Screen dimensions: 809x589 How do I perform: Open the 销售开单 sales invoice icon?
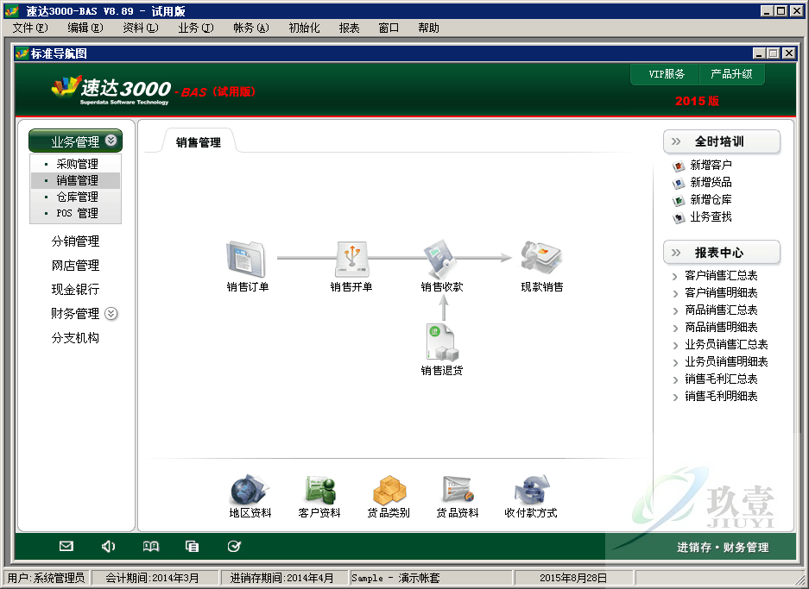pos(352,260)
